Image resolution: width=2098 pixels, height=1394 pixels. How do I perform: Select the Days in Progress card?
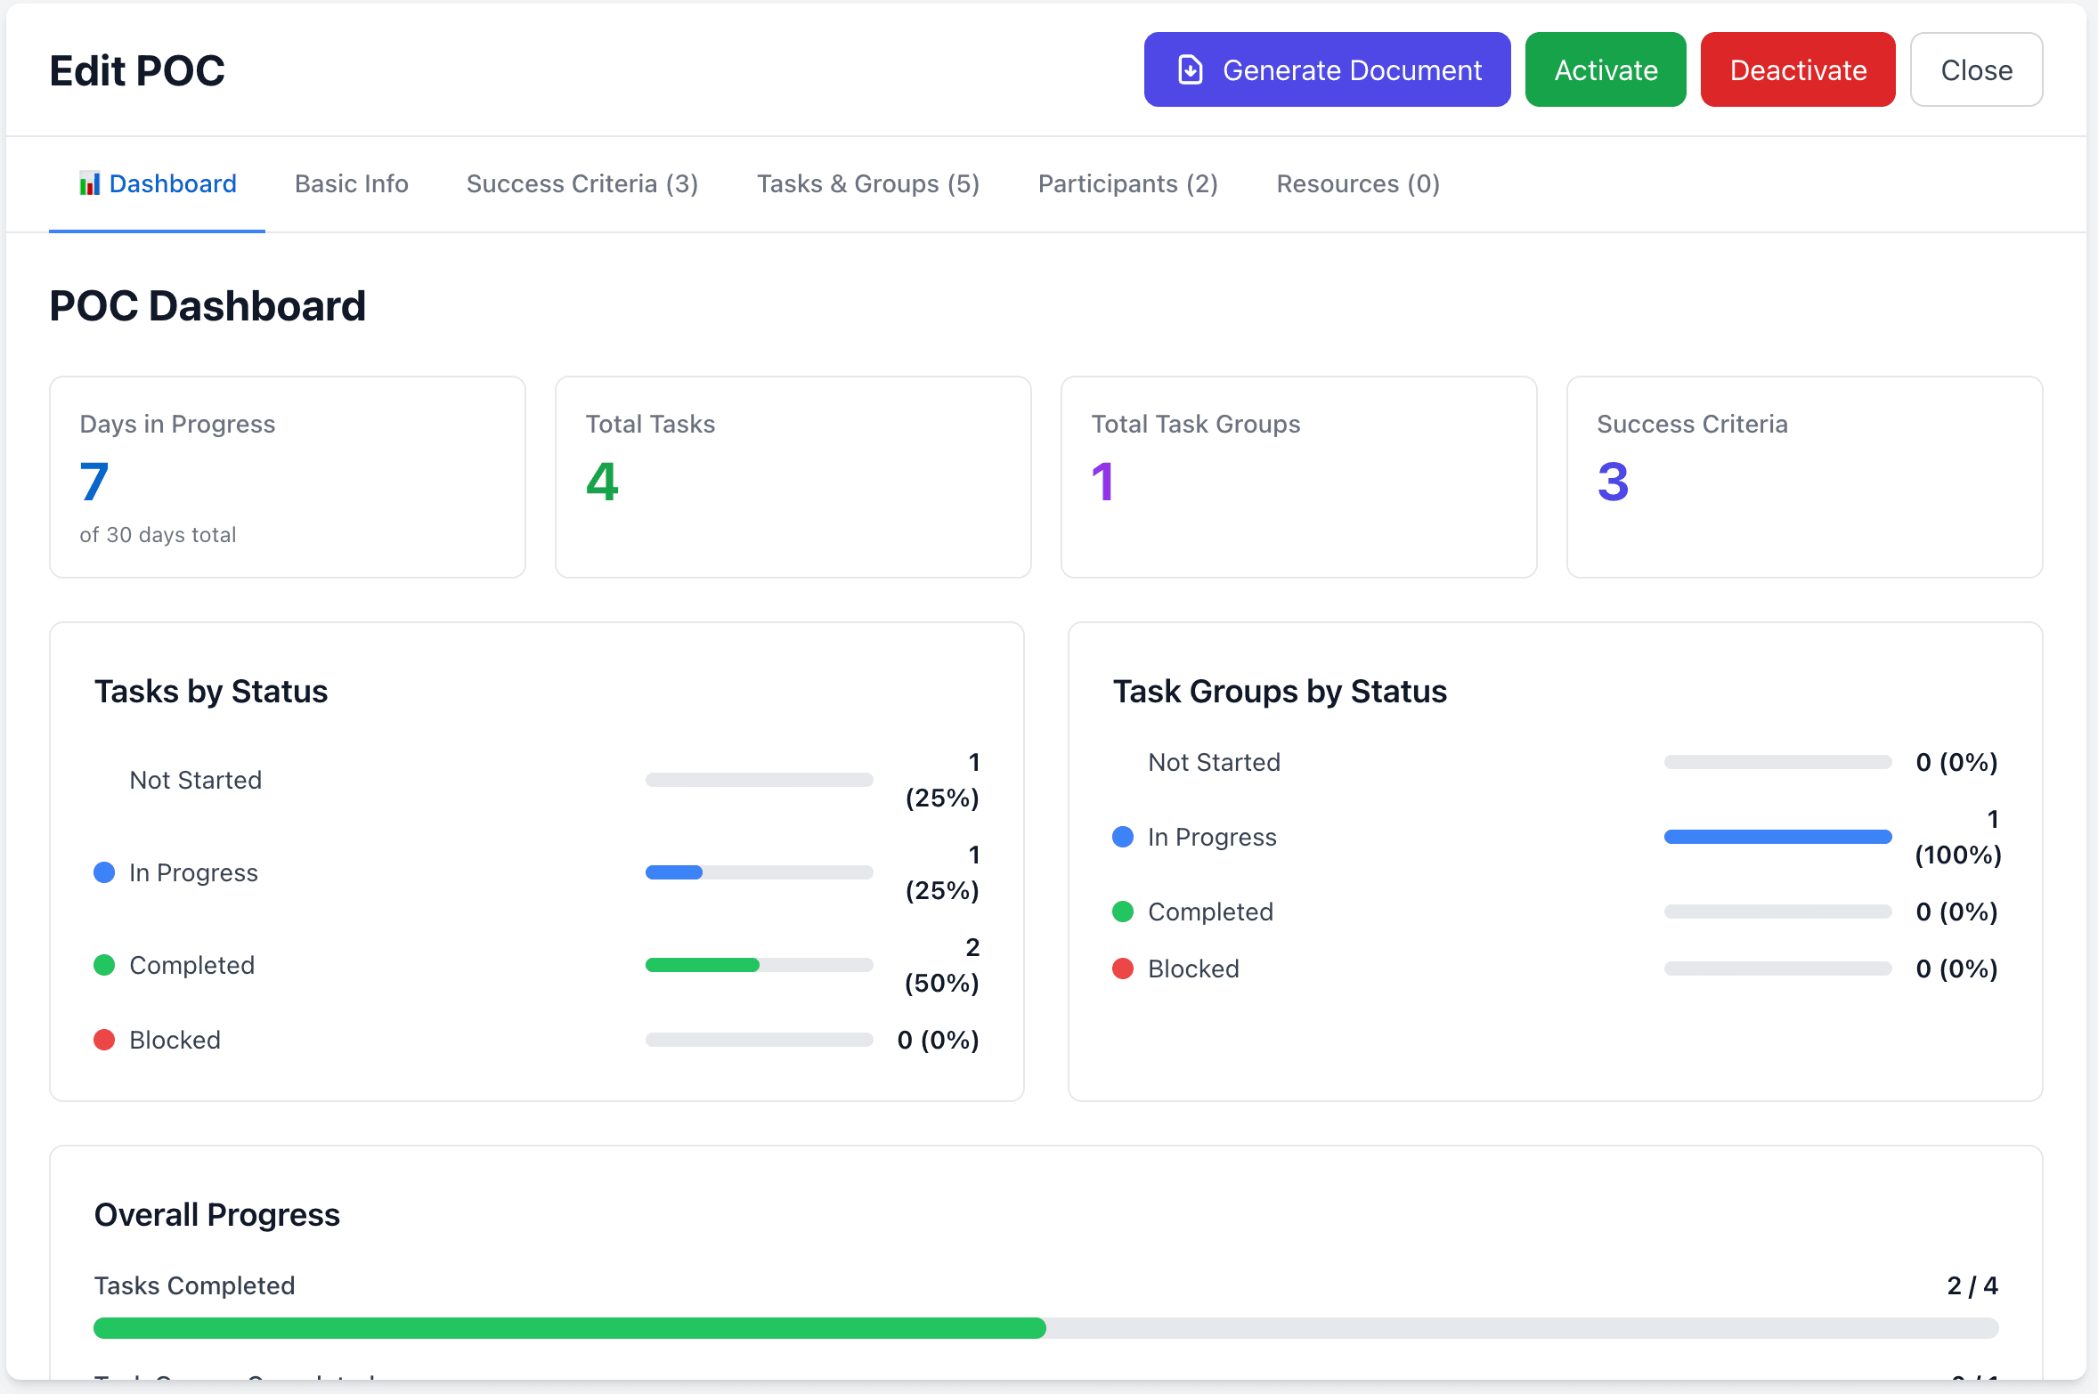click(x=287, y=477)
